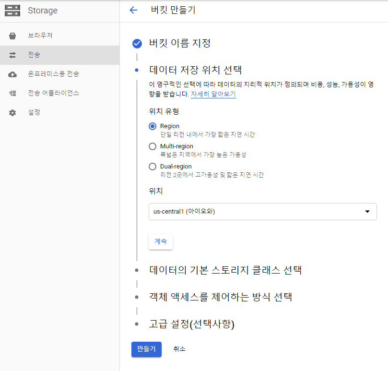This screenshot has width=388, height=371.
Task: Select the Dual-region location type
Action: click(x=153, y=167)
